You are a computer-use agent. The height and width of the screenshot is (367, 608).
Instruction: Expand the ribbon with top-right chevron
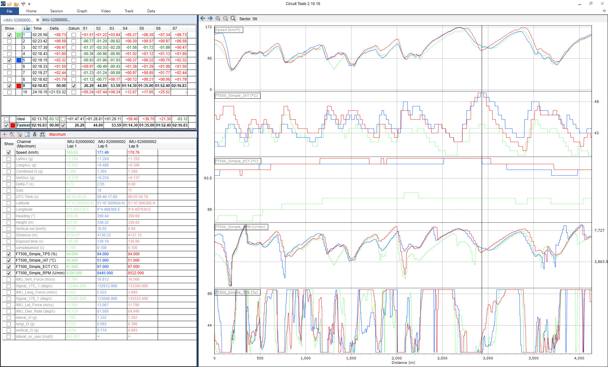click(604, 11)
